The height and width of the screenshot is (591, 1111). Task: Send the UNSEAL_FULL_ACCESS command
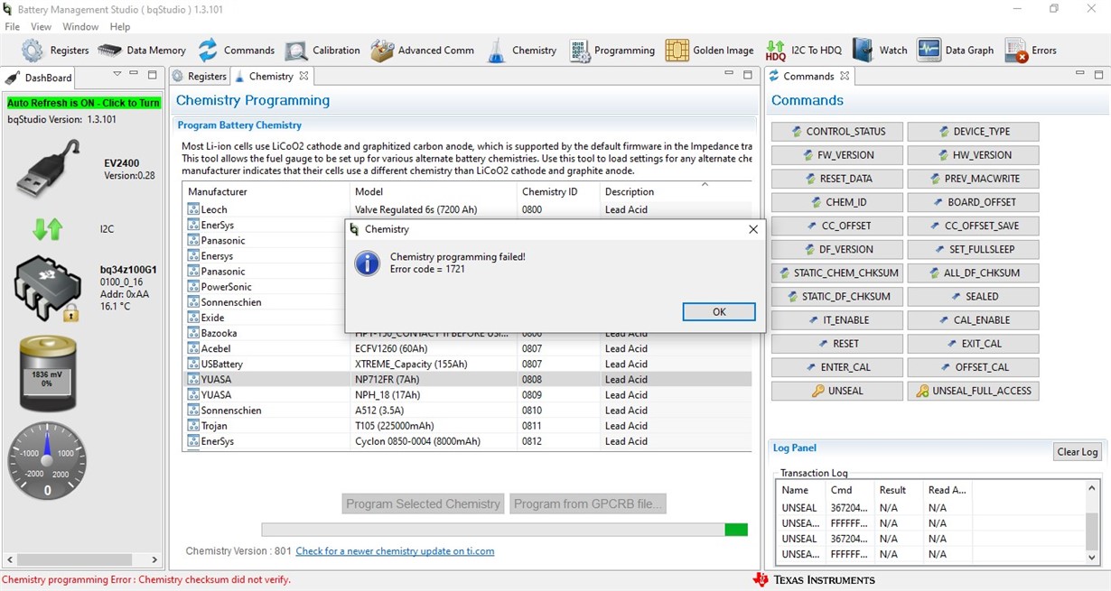[973, 391]
